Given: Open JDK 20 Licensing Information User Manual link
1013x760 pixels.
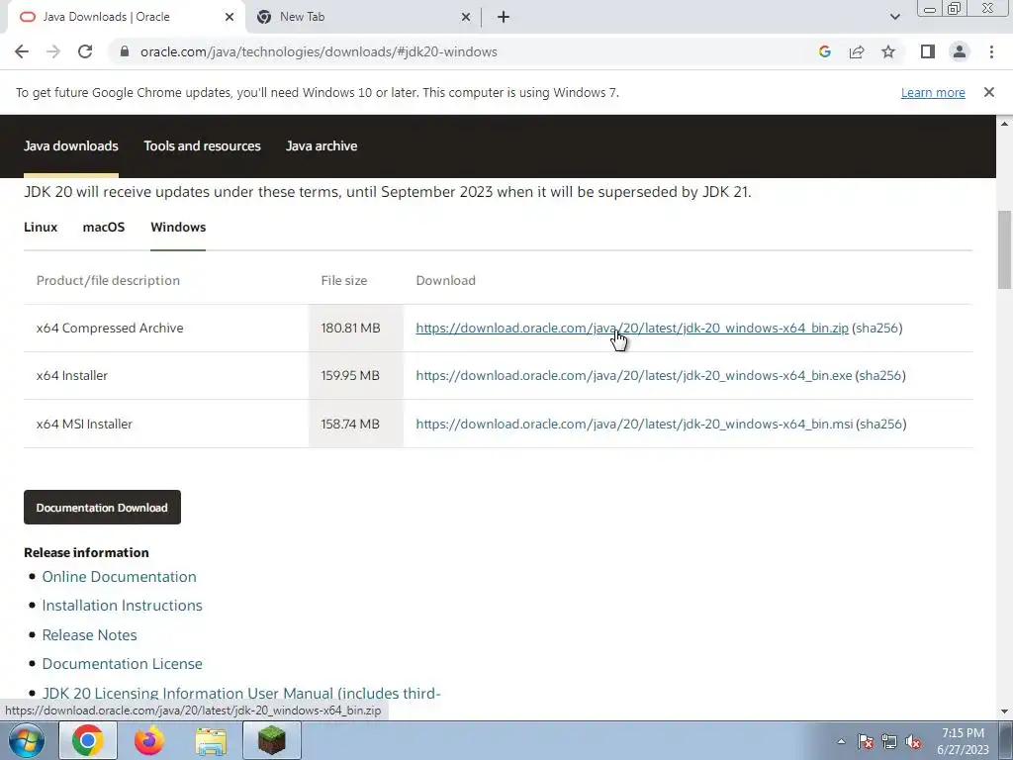Looking at the screenshot, I should pos(241,694).
